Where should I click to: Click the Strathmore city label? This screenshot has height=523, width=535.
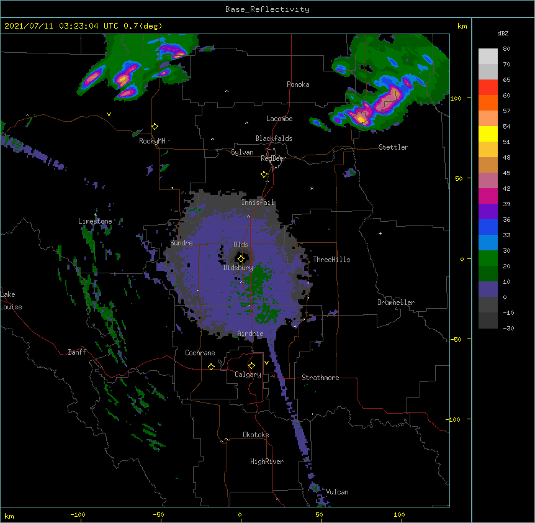[320, 378]
